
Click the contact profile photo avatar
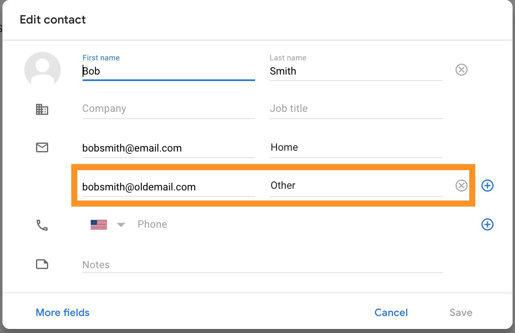click(x=43, y=70)
